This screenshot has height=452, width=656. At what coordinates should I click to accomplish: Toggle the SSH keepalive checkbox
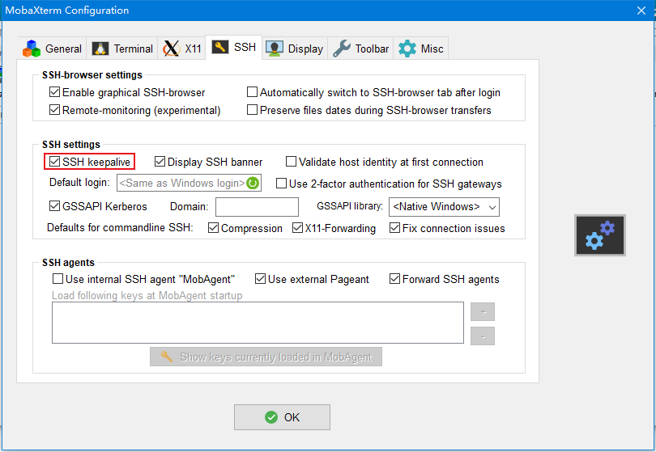coord(54,161)
